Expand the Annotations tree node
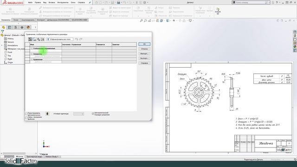The width and height of the screenshot is (297, 167). click(2, 45)
